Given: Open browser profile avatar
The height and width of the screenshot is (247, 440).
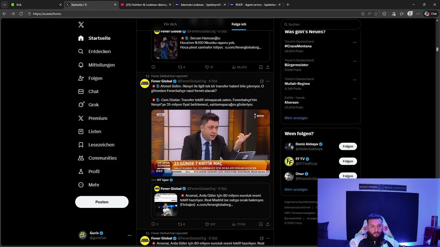Looking at the screenshot, I should [x=410, y=14].
